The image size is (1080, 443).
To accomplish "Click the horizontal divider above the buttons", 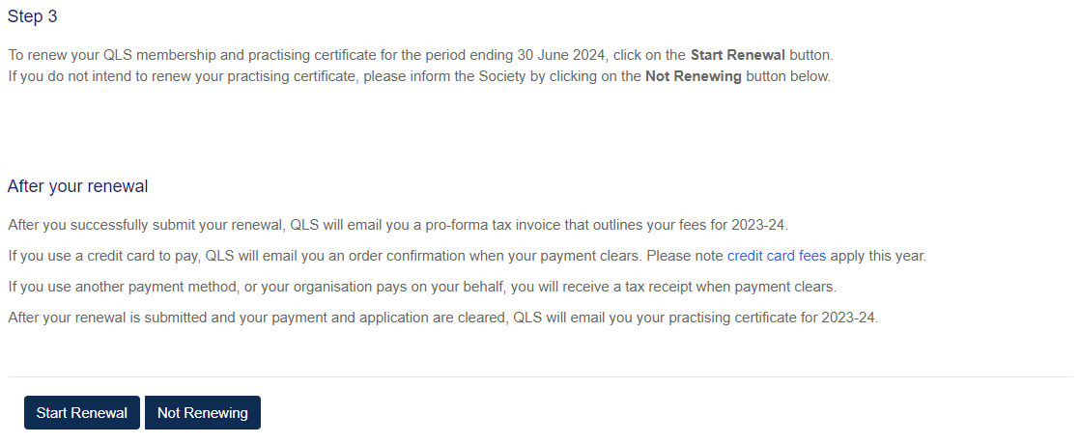I will (541, 377).
